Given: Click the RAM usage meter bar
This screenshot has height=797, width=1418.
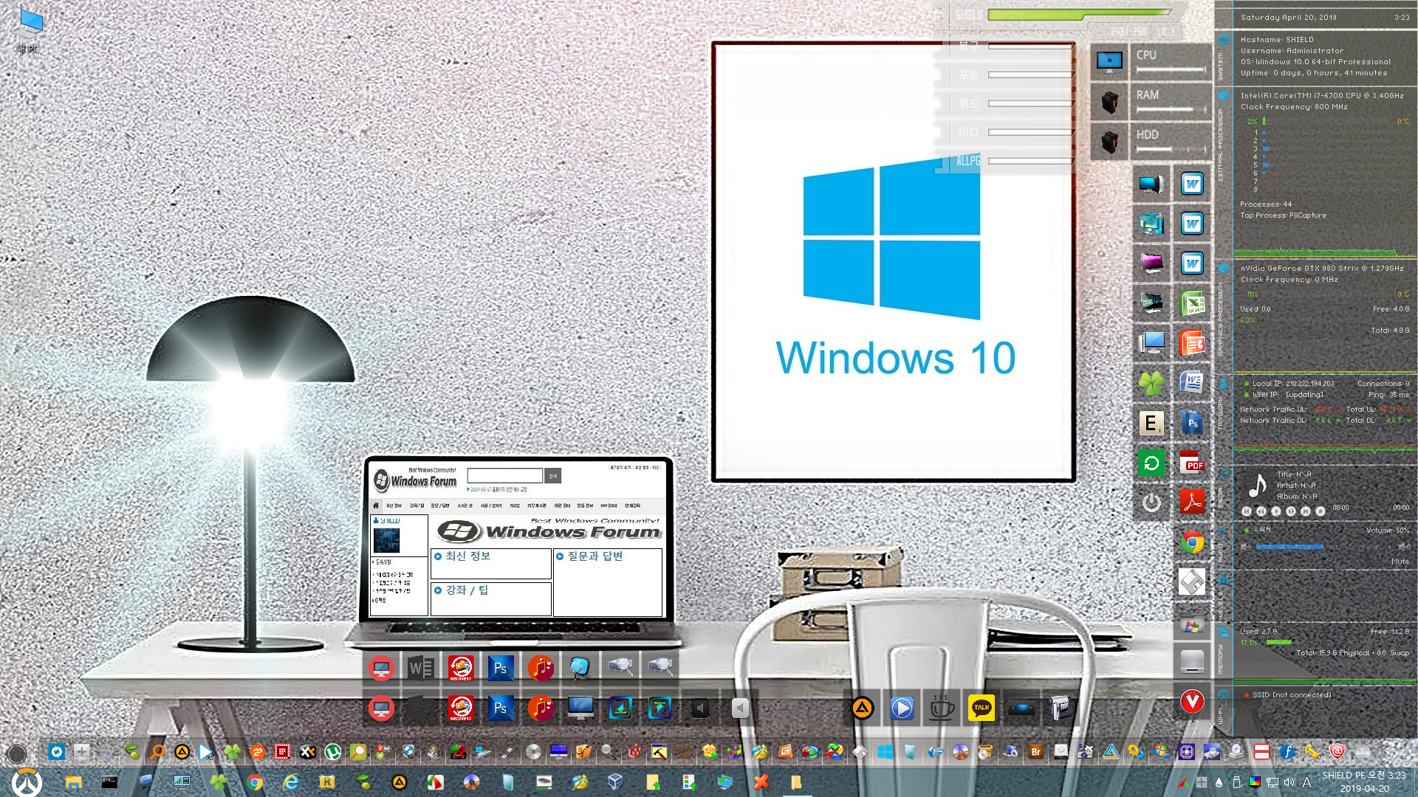Looking at the screenshot, I should (1171, 110).
